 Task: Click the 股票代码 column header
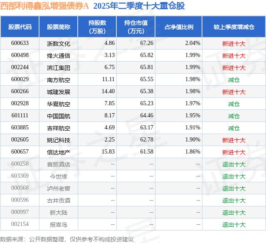(x=20, y=27)
